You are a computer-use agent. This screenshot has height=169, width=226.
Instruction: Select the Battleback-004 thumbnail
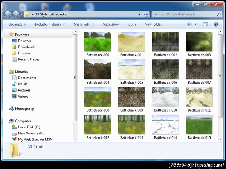point(98,69)
